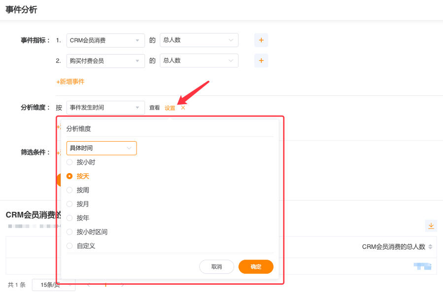
Task: Choose the 按小时区间 radio option
Action: coord(69,232)
